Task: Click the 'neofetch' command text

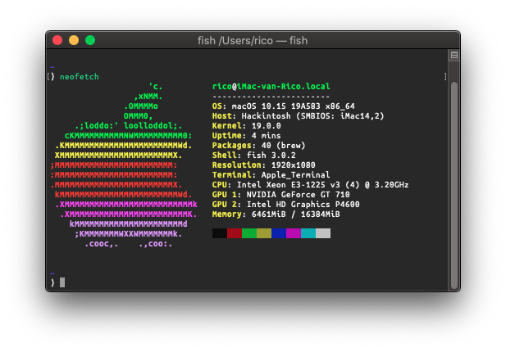Action: coord(80,77)
